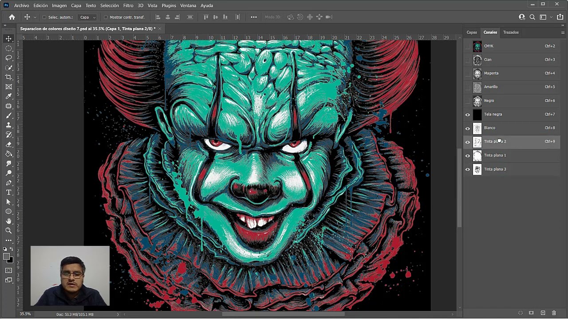Open the Filtro menu
Screen dimensions: 568x319
click(x=128, y=5)
